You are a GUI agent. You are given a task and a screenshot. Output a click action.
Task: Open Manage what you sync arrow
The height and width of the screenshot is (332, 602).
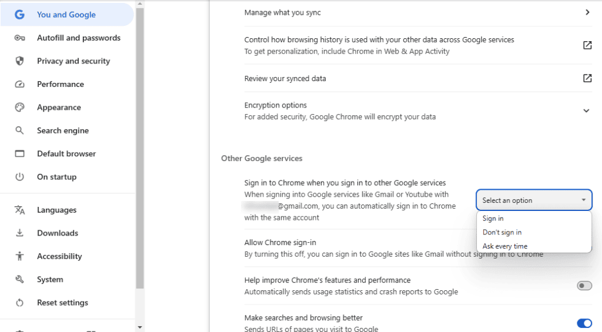[587, 12]
